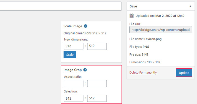Click the 'Original dimensions 512 × 512' text
Screen dimensions: 197x104
(85, 33)
